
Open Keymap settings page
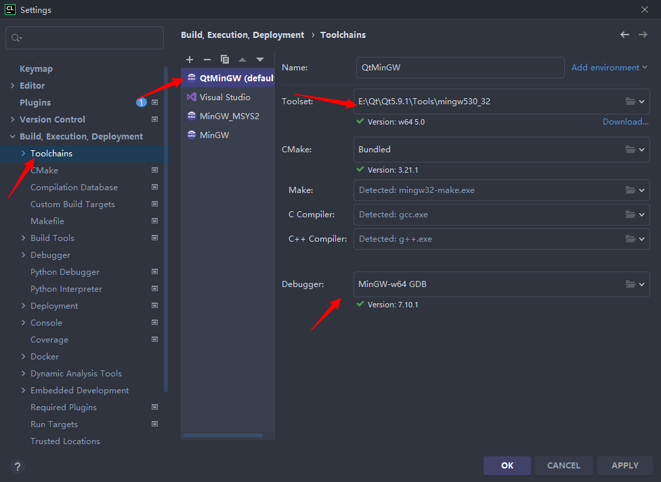point(37,68)
